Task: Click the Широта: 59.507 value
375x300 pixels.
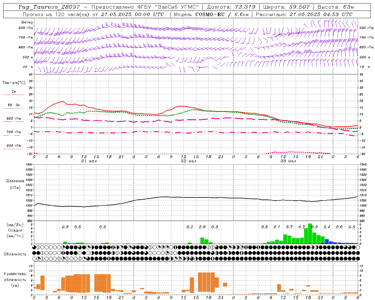Action: click(287, 7)
